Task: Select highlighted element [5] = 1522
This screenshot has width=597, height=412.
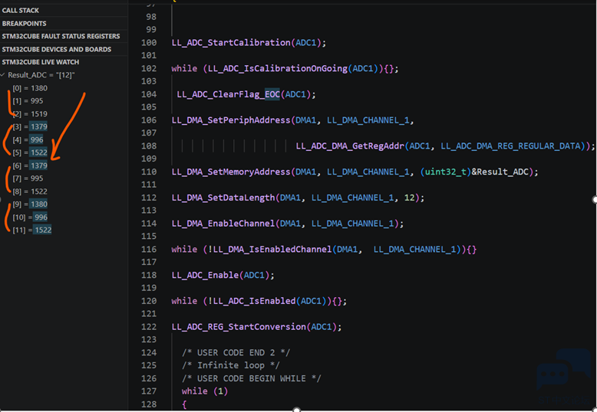Action: [x=31, y=152]
